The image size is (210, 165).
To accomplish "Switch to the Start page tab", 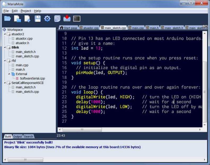I will click(x=68, y=28).
